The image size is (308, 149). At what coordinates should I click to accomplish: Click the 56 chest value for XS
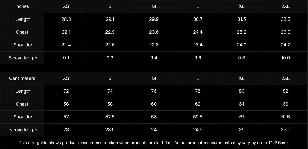(x=66, y=104)
